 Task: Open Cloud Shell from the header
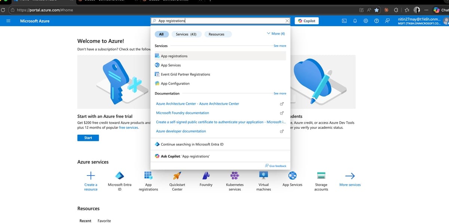[344, 21]
